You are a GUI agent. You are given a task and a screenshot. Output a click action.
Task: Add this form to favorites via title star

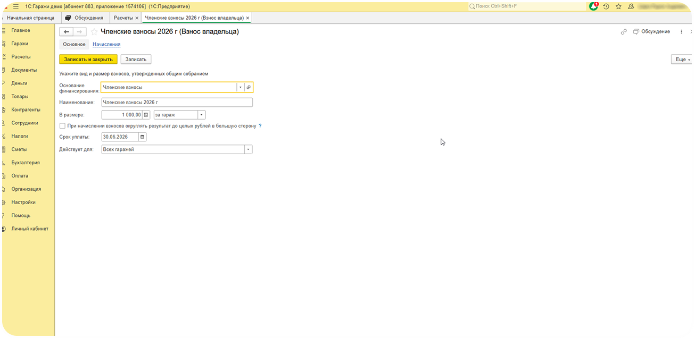click(94, 32)
